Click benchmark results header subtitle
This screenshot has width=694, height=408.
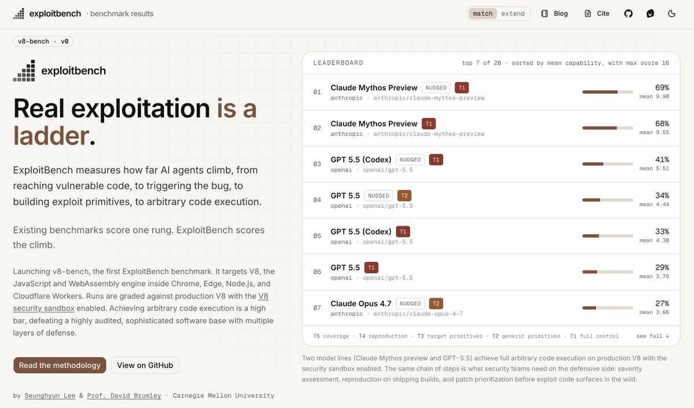point(122,13)
